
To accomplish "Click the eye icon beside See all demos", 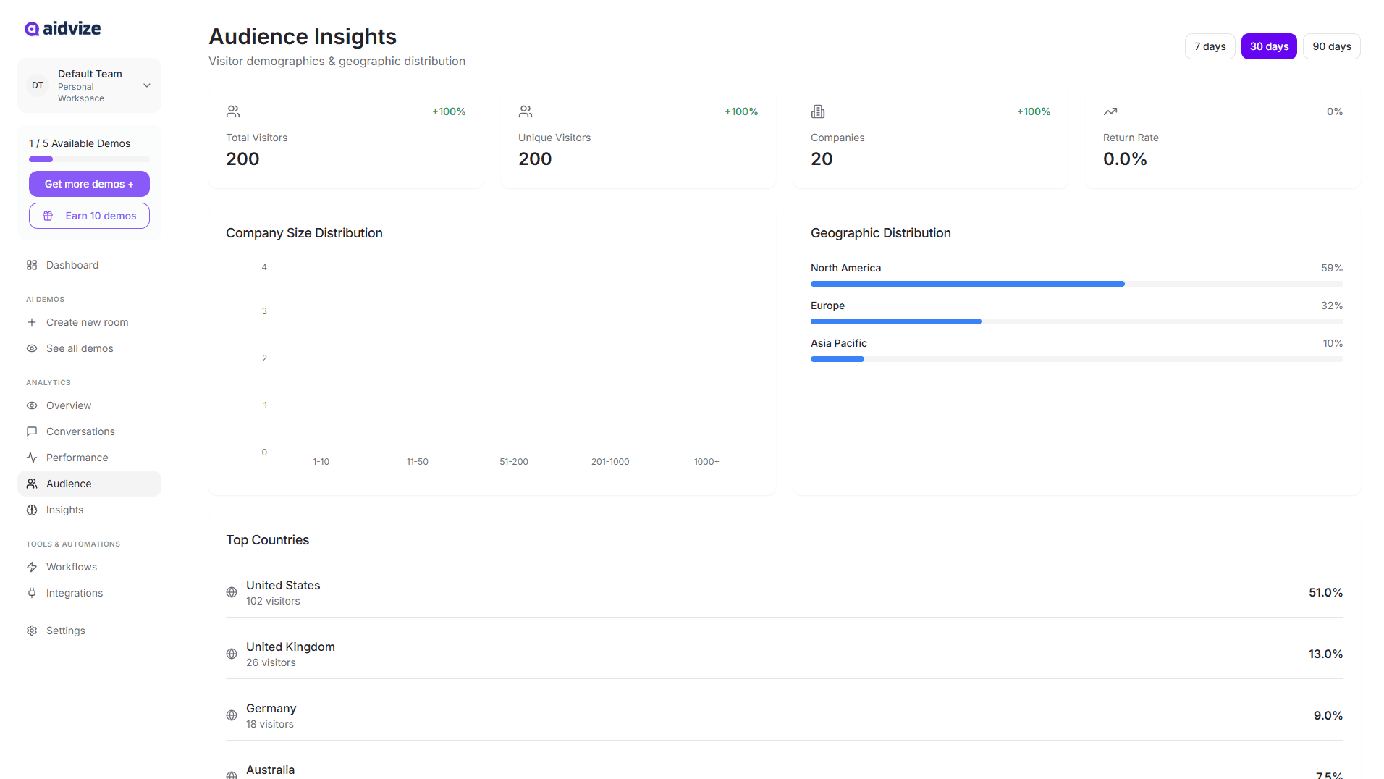I will tap(32, 348).
